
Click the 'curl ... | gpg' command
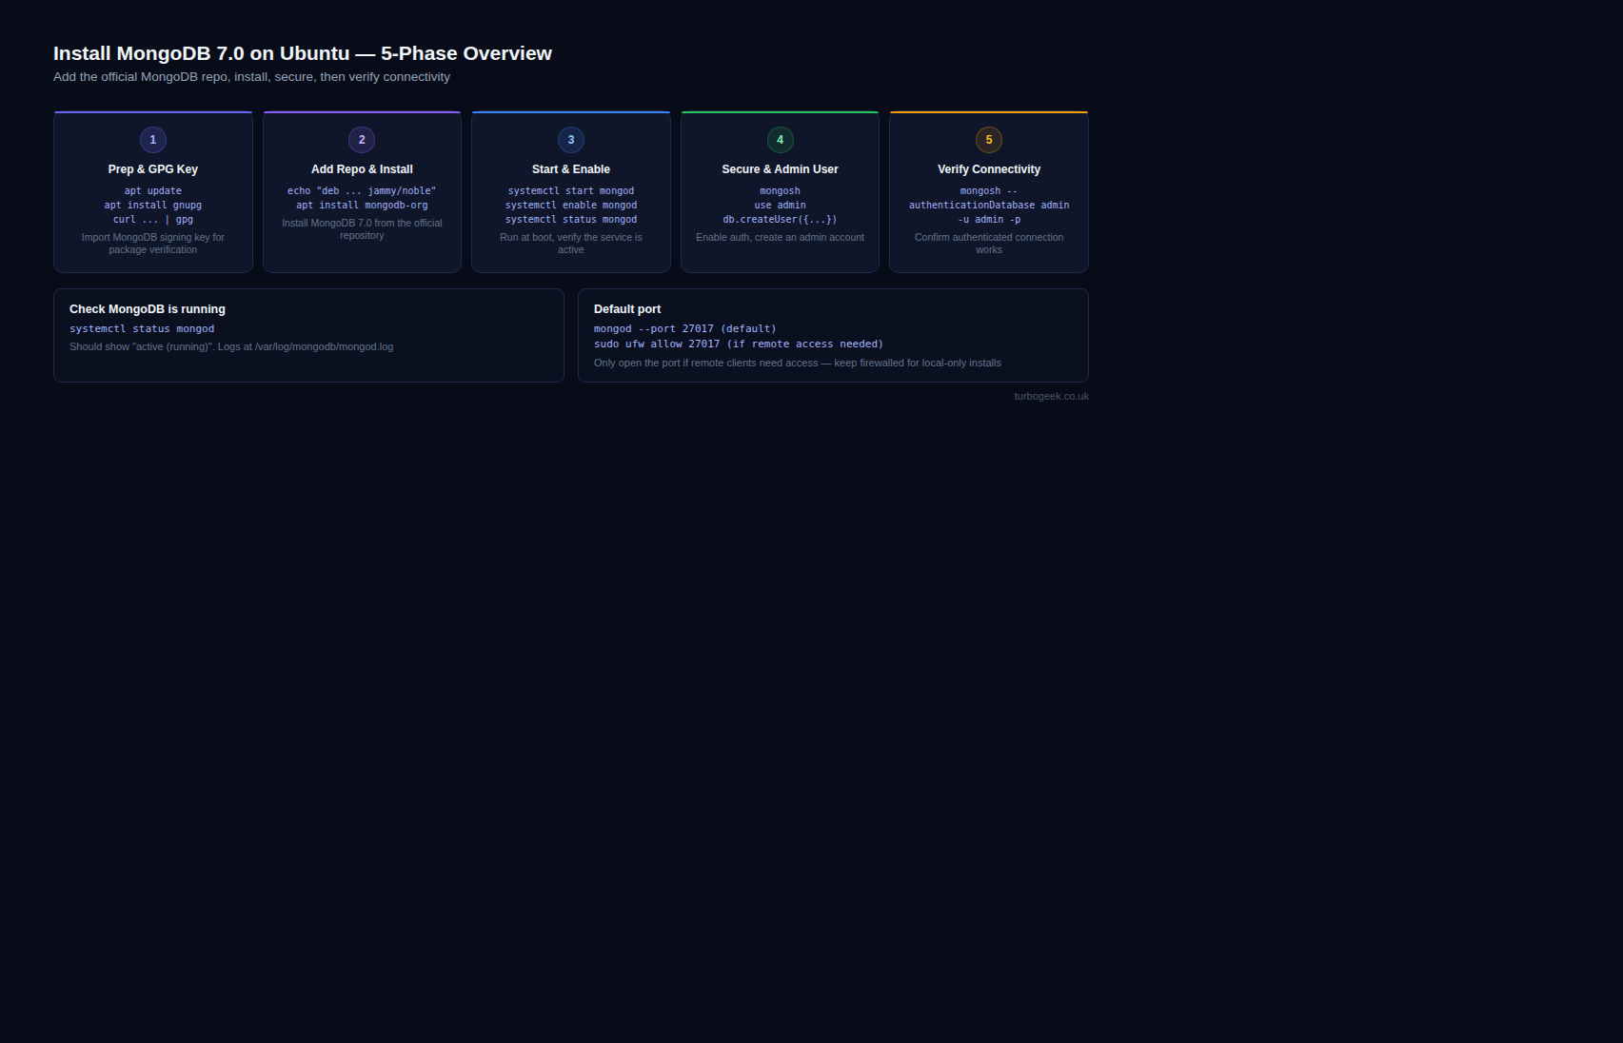click(x=153, y=220)
